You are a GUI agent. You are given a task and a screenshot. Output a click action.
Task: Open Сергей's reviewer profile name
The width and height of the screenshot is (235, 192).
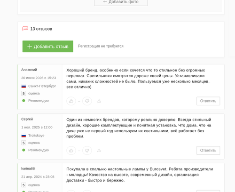pos(27,119)
